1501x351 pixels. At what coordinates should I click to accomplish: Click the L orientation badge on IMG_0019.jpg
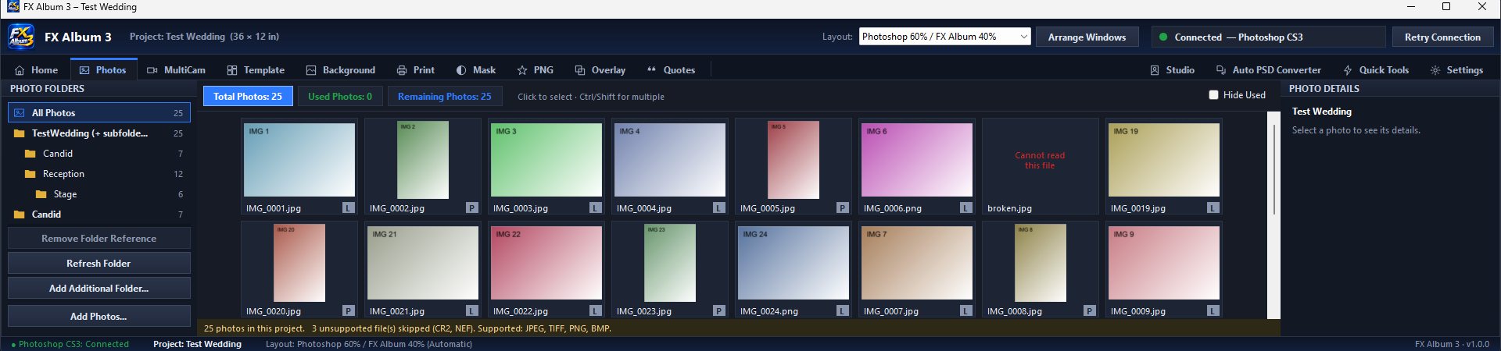tap(1213, 208)
